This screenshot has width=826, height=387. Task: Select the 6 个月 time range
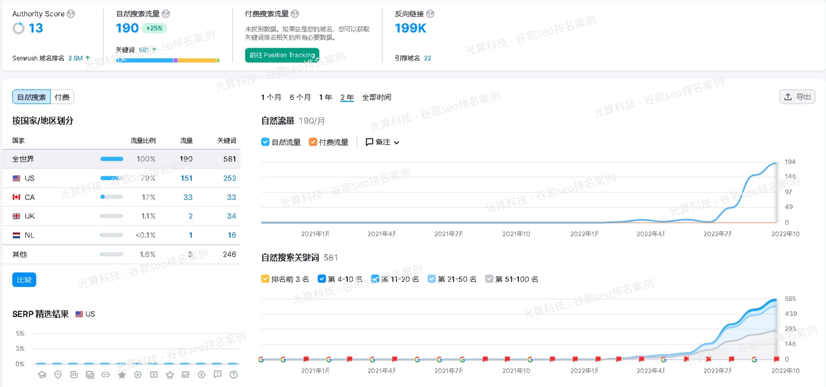(300, 97)
